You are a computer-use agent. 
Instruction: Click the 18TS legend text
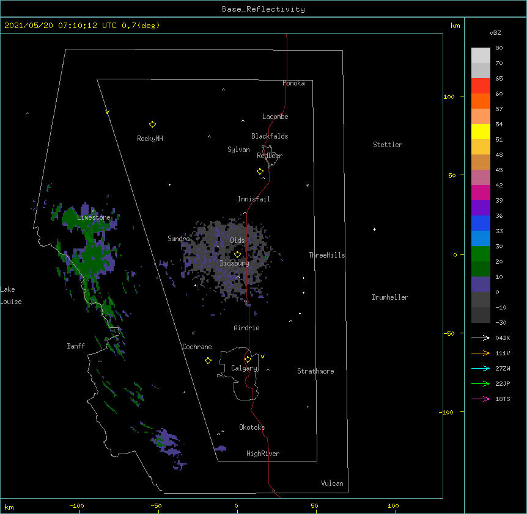pyautogui.click(x=503, y=399)
